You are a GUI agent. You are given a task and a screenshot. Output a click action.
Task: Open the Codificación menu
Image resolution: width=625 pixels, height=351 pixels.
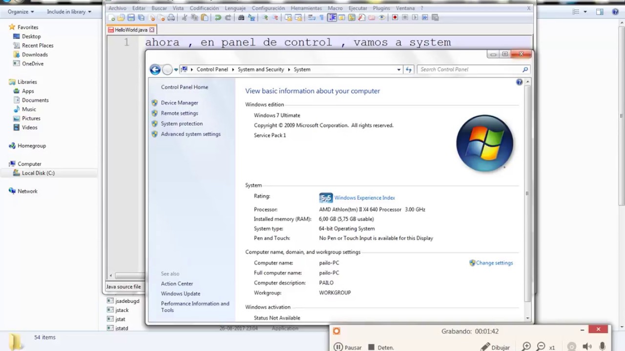[x=204, y=8]
